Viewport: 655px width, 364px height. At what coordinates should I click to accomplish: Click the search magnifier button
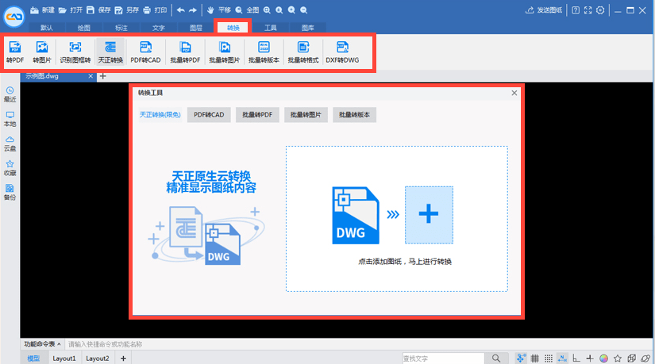coord(496,358)
